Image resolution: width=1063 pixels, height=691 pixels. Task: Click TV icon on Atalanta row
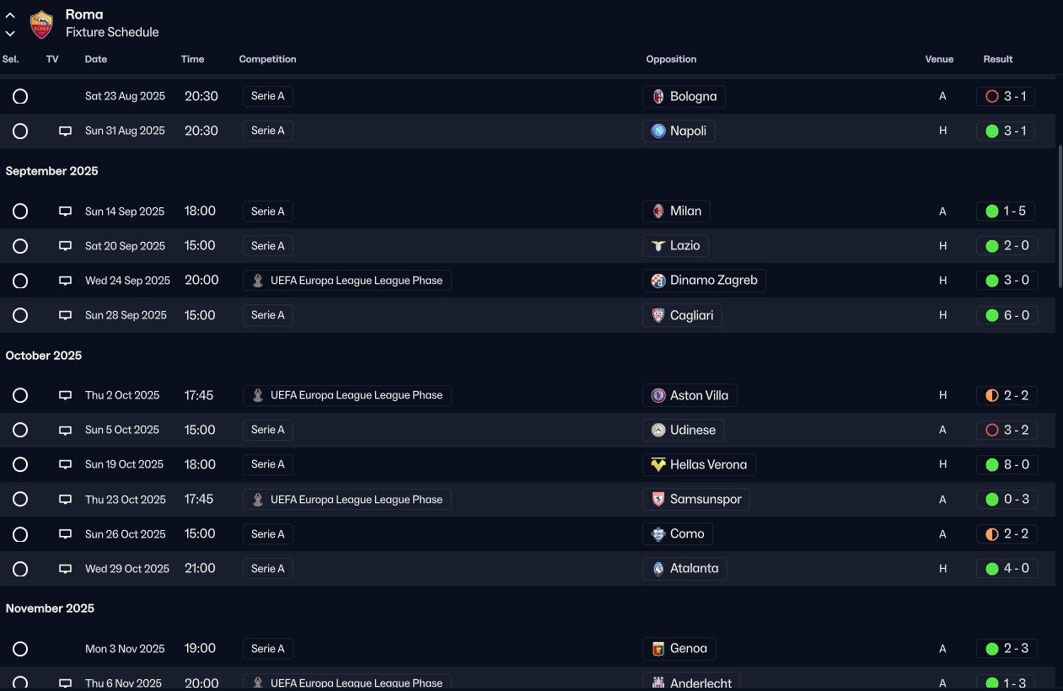(x=65, y=569)
